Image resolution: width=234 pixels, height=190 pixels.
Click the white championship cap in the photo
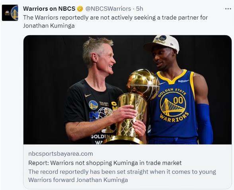click(x=162, y=43)
